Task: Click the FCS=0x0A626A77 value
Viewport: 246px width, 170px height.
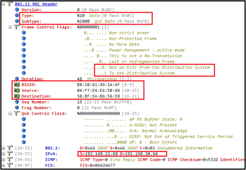Action: (98, 165)
